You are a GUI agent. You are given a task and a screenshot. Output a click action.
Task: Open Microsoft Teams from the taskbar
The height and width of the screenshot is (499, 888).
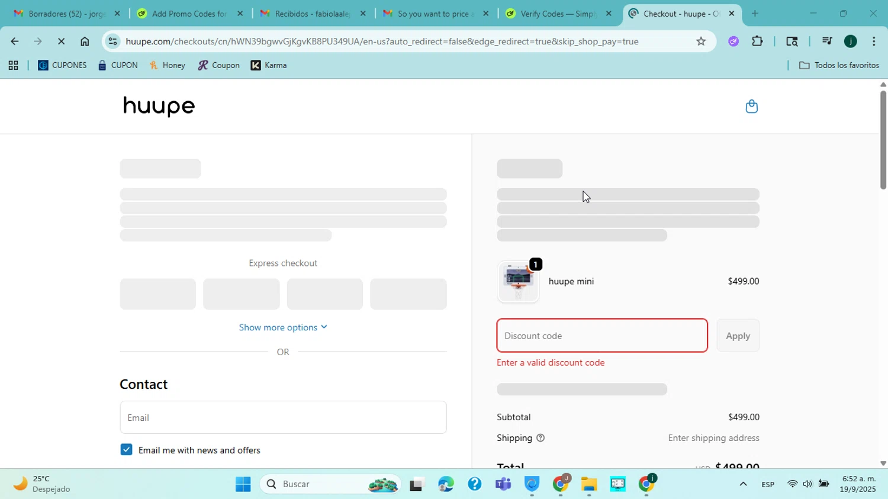[503, 484]
